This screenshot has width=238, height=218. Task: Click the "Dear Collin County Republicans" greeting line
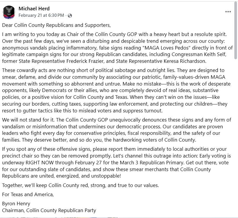coord(56,25)
